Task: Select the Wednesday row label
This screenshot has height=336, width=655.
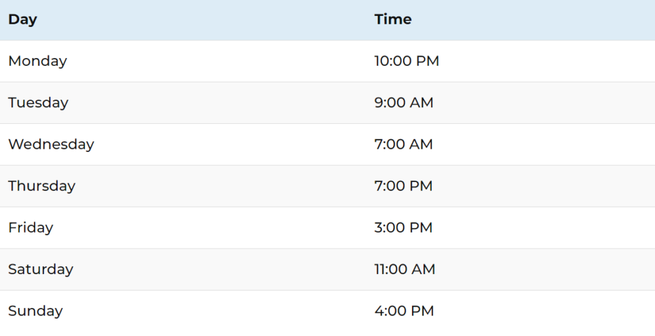Action: tap(51, 144)
